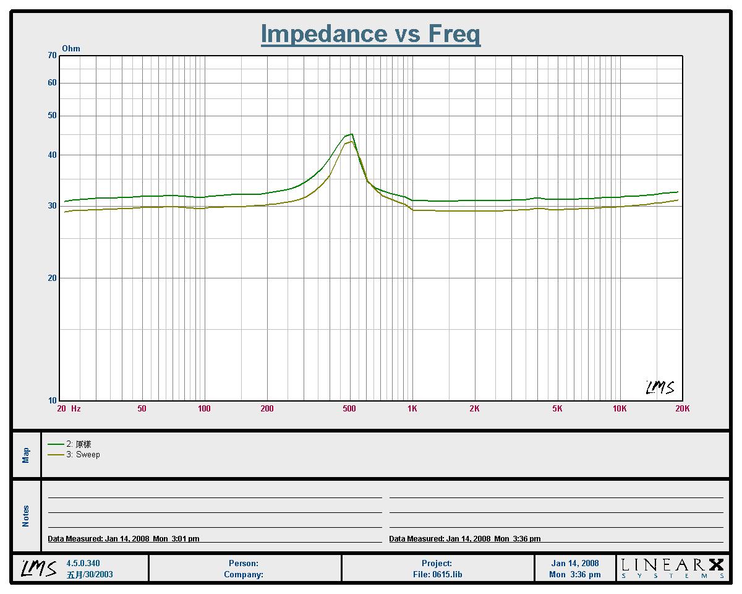Viewport: 742px width, 594px height.
Task: Click the LinearX Systems logo
Action: coord(672,568)
